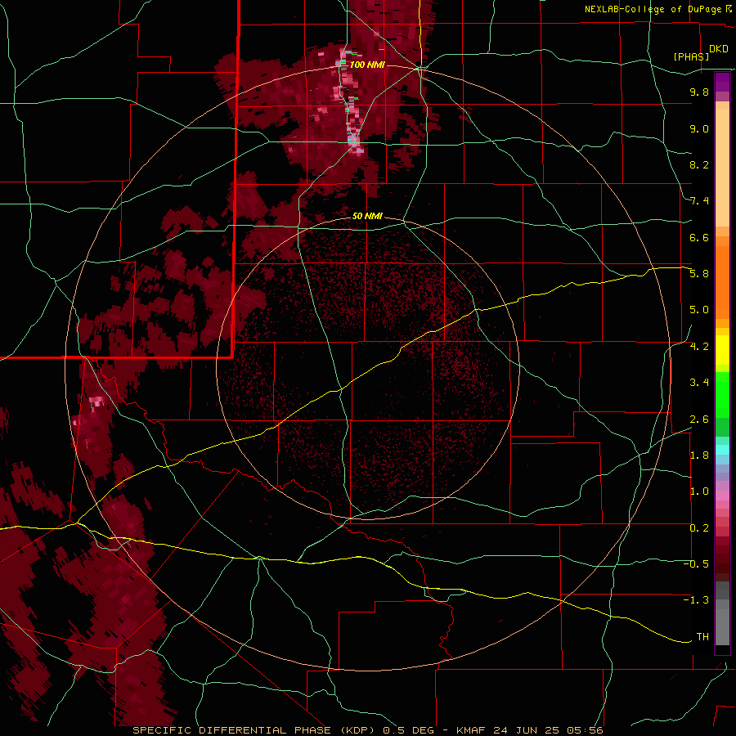Click the 1.0 legend value
Screen dimensions: 736x736
pos(699,491)
